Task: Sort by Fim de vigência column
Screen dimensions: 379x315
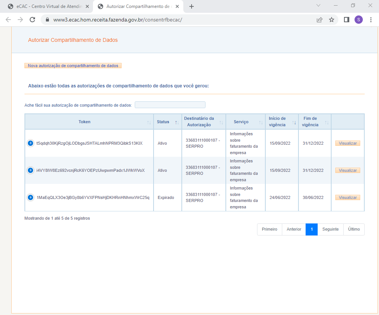Action: [x=315, y=122]
